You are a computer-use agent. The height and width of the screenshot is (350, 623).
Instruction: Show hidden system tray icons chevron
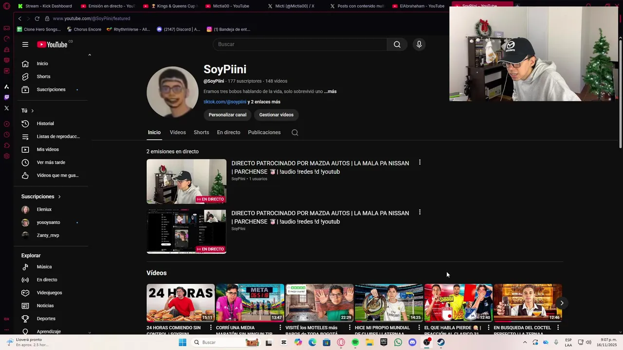(525, 342)
